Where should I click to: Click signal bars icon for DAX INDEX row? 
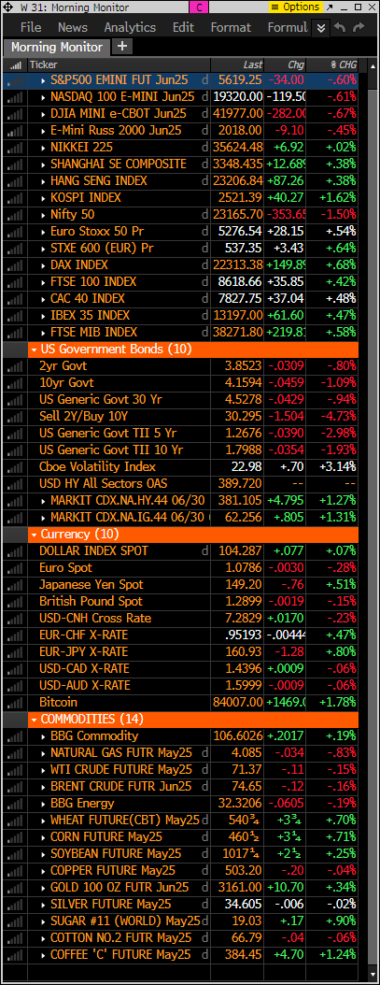tap(16, 265)
